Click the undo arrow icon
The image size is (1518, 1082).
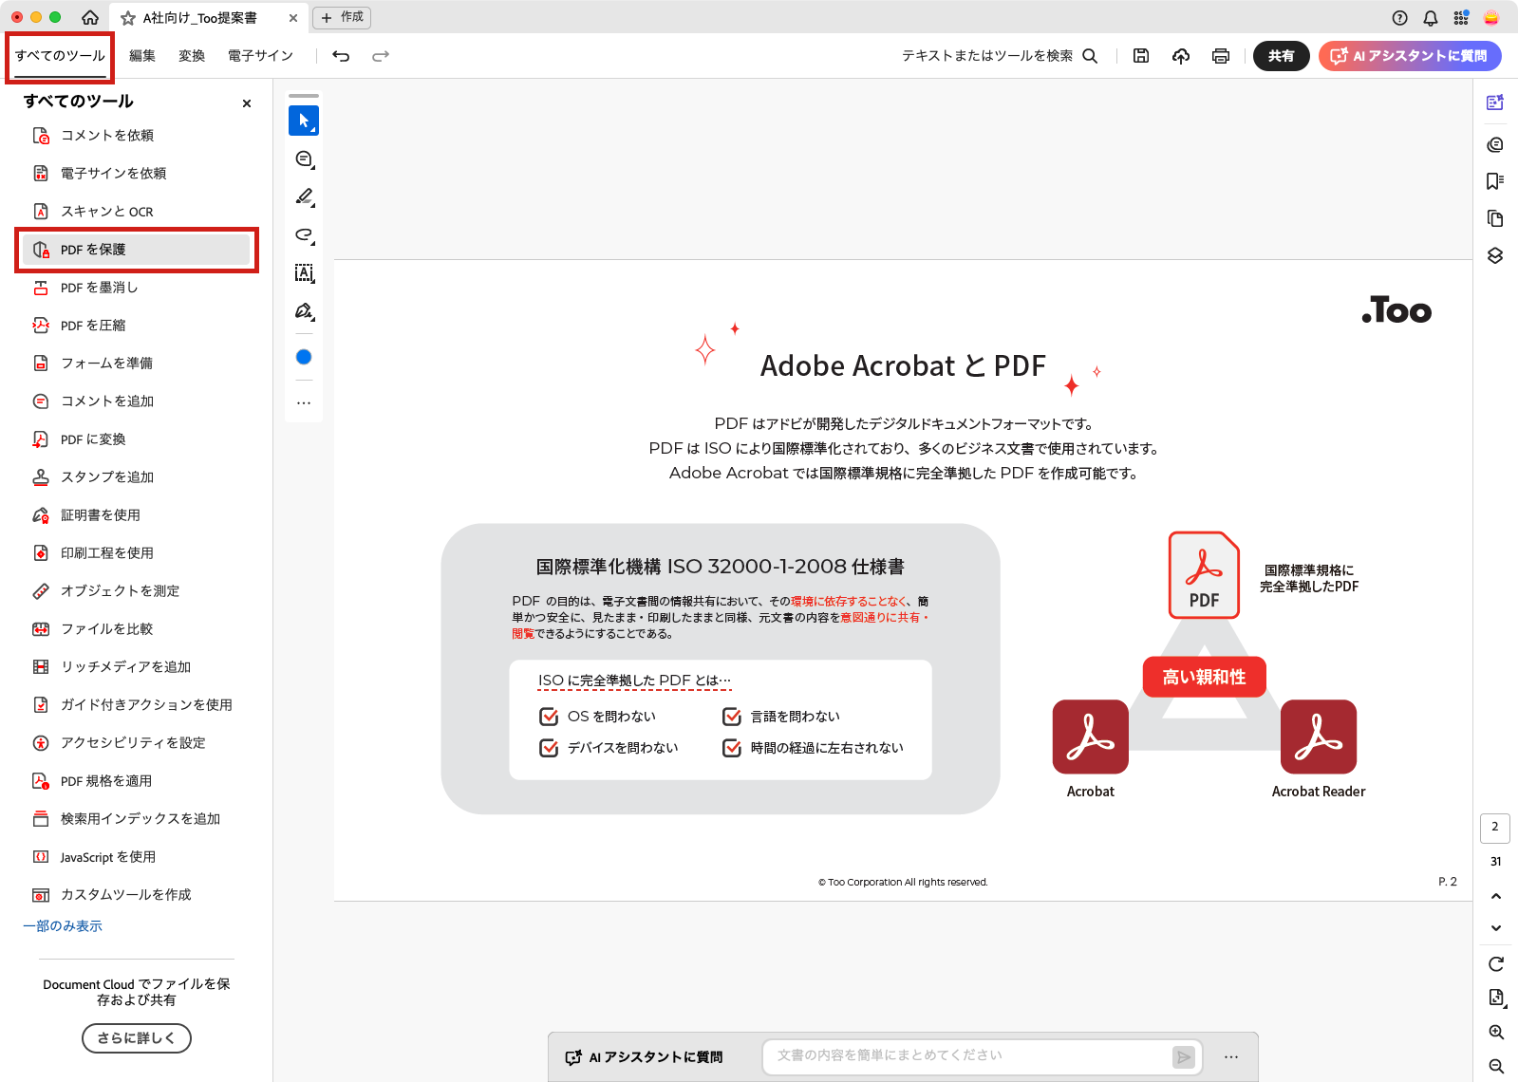tap(341, 56)
